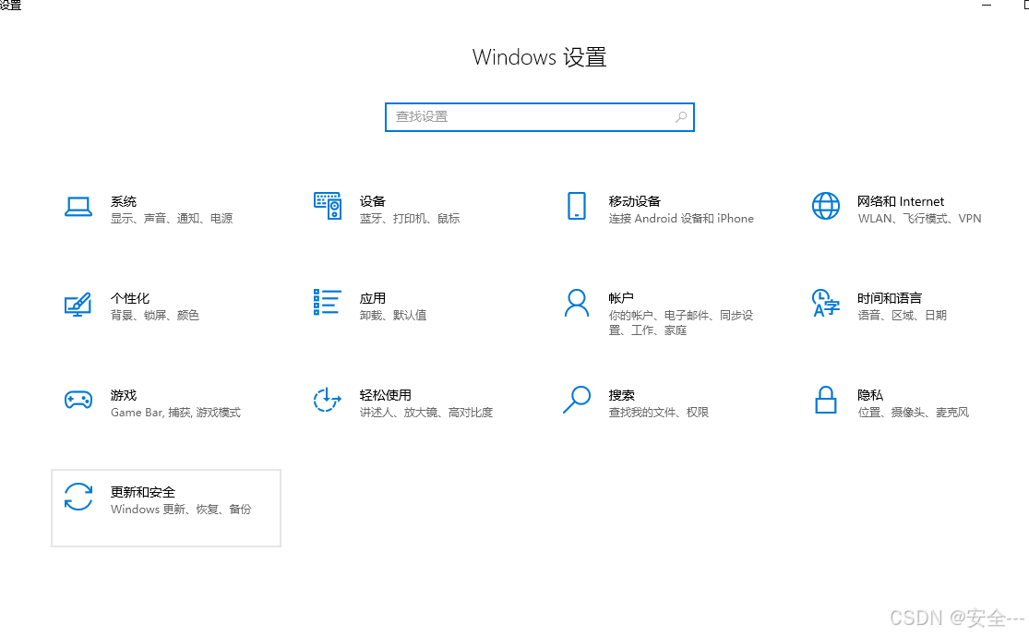Open the 游戏 settings title

pos(124,395)
